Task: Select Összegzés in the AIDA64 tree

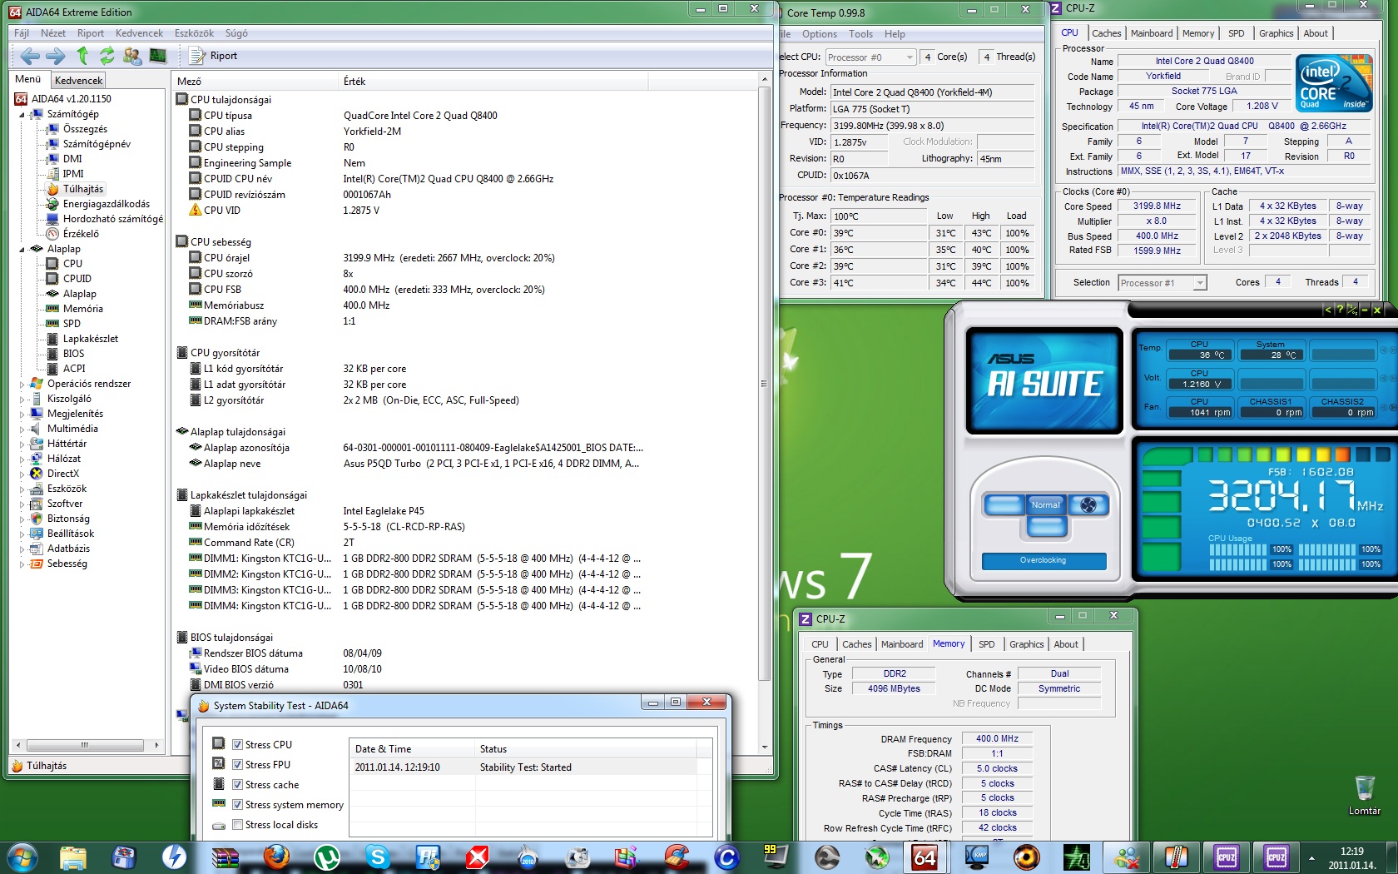Action: pos(85,129)
